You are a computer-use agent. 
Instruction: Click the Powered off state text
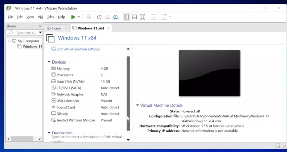coord(191,111)
